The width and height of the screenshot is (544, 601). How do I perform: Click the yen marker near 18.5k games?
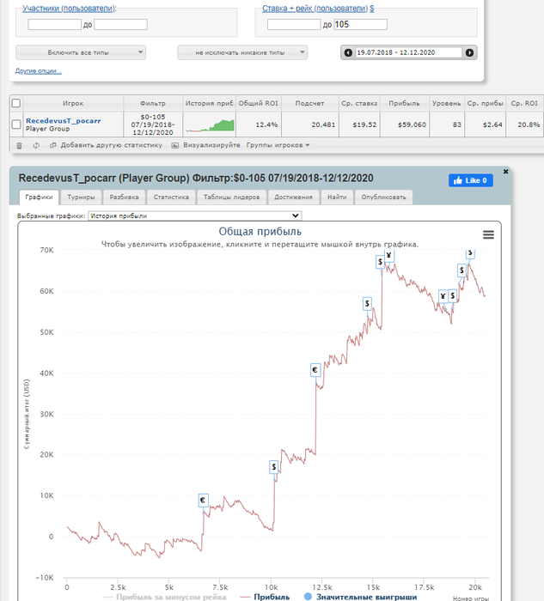(x=443, y=296)
